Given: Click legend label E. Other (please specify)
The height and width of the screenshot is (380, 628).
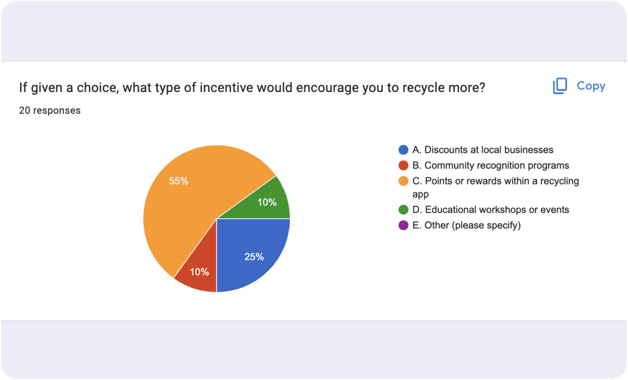Looking at the screenshot, I should click(x=466, y=225).
